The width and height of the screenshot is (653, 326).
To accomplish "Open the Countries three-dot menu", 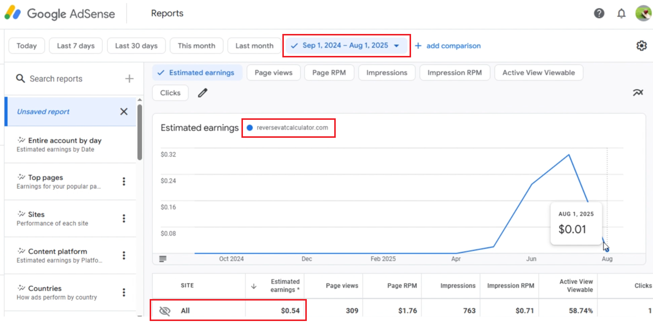I will [124, 292].
